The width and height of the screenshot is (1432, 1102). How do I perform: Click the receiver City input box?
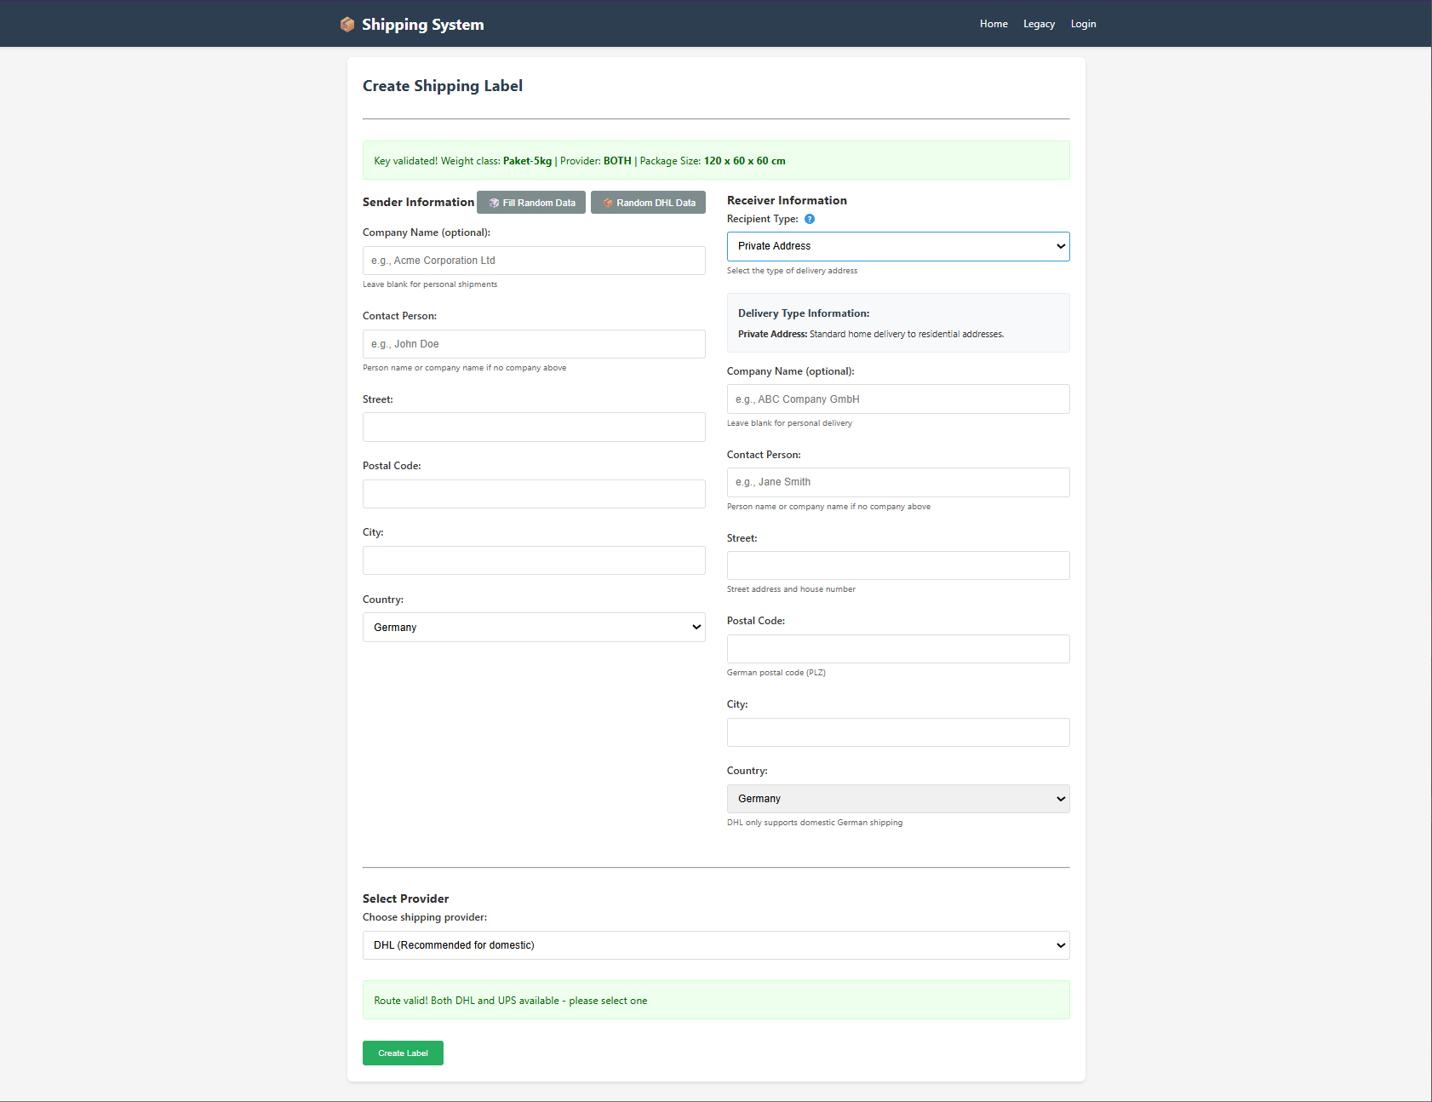click(897, 732)
